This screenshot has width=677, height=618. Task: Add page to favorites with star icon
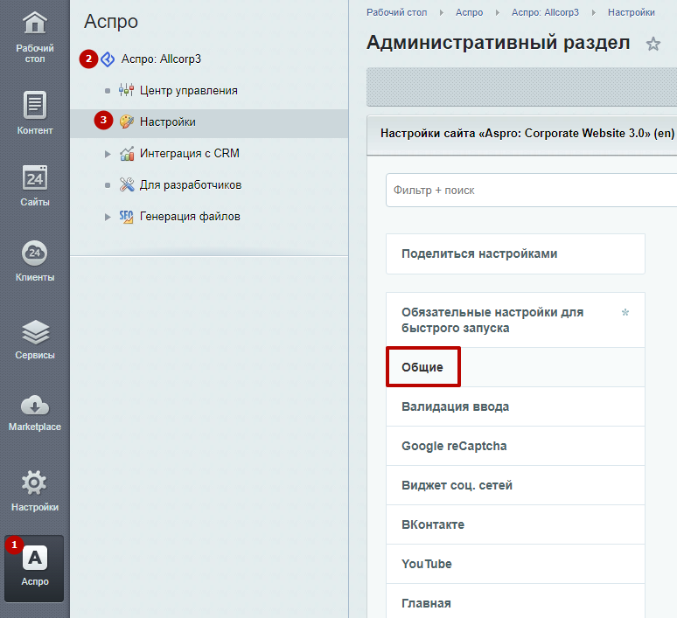pos(653,44)
